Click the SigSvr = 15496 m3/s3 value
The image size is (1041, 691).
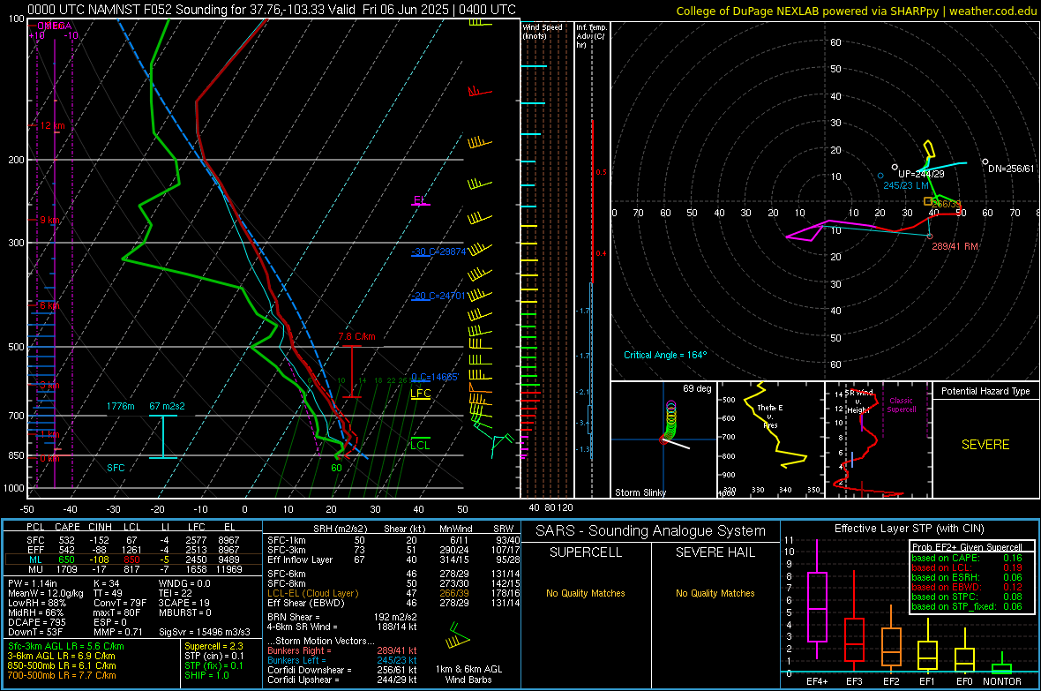[205, 632]
